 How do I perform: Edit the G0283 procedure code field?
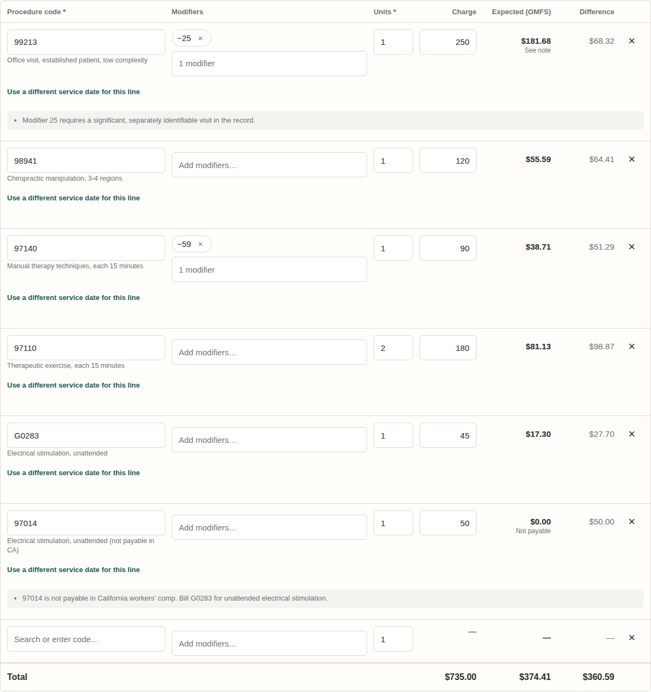pyautogui.click(x=86, y=435)
